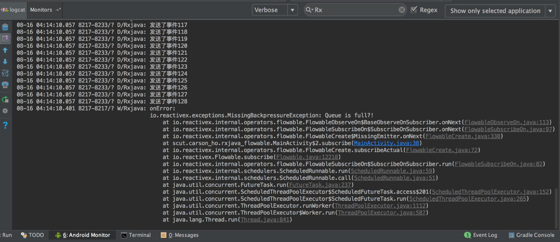Viewport: 560px width, 242px height.
Task: Restart logcat with the green restart icon
Action: [5, 99]
